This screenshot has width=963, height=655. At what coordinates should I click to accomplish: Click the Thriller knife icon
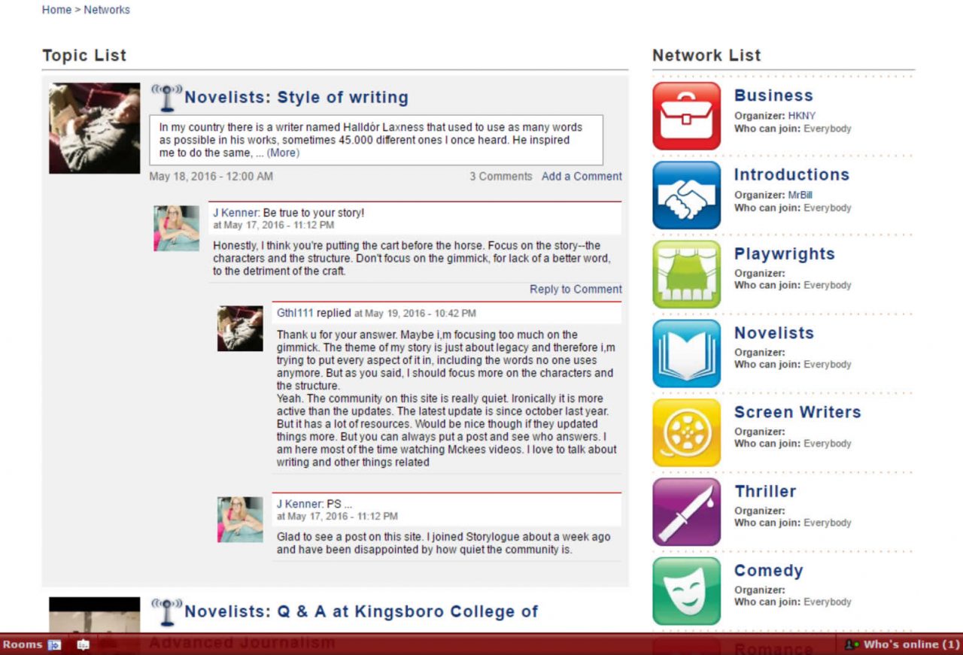pos(686,511)
